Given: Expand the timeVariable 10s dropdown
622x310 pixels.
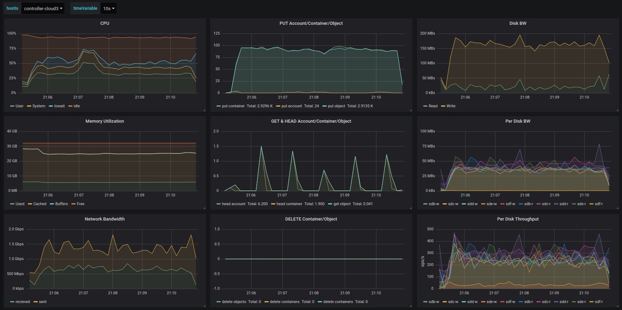Looking at the screenshot, I should coord(108,8).
